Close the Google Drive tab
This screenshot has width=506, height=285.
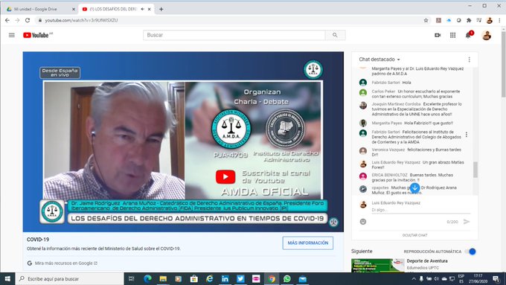[x=73, y=9]
